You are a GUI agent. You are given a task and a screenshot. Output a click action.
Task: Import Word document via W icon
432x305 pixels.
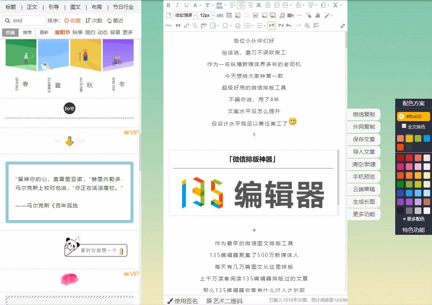(x=255, y=15)
